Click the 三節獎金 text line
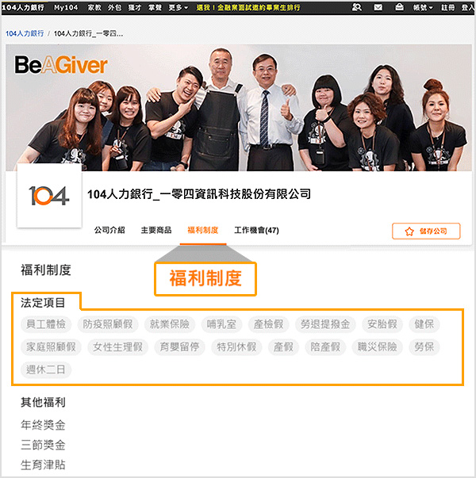 [43, 445]
